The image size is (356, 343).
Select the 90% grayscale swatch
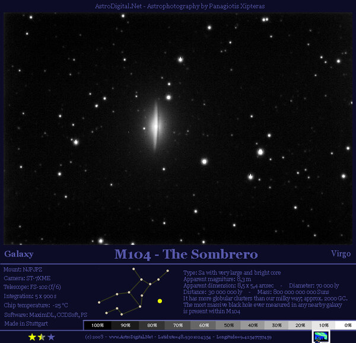(125, 325)
